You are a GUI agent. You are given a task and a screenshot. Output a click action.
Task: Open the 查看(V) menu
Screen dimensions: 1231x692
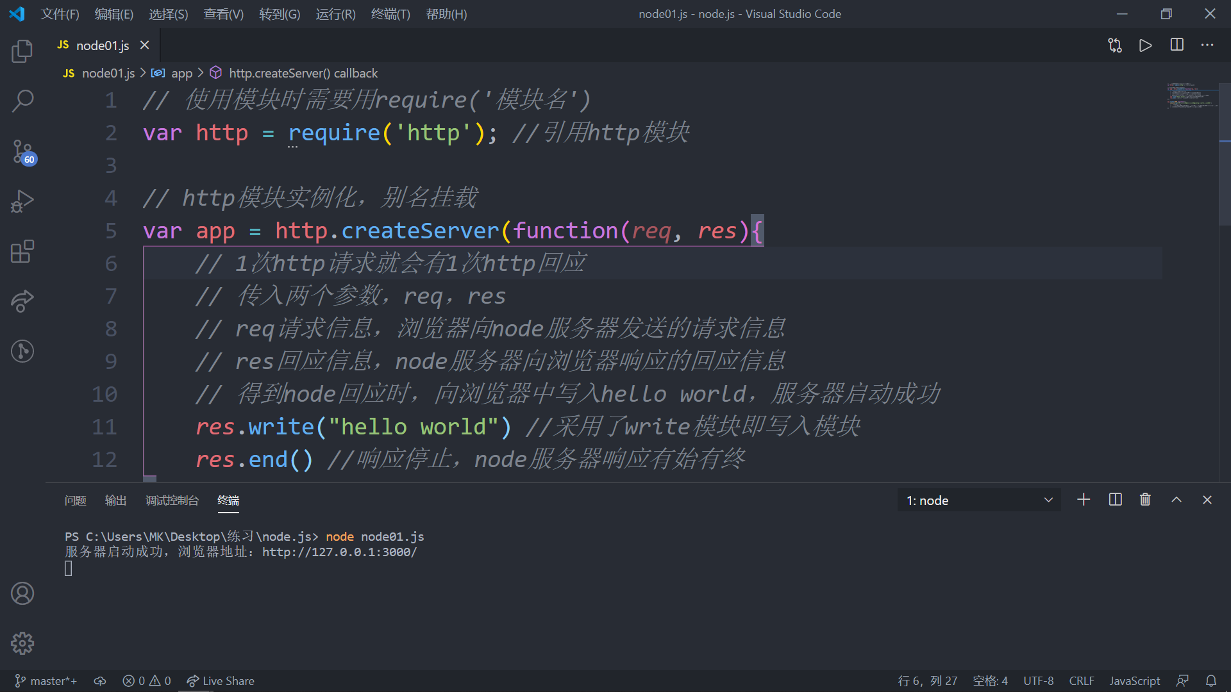222,13
